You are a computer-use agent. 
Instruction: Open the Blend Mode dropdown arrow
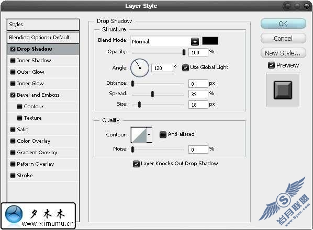click(x=195, y=41)
